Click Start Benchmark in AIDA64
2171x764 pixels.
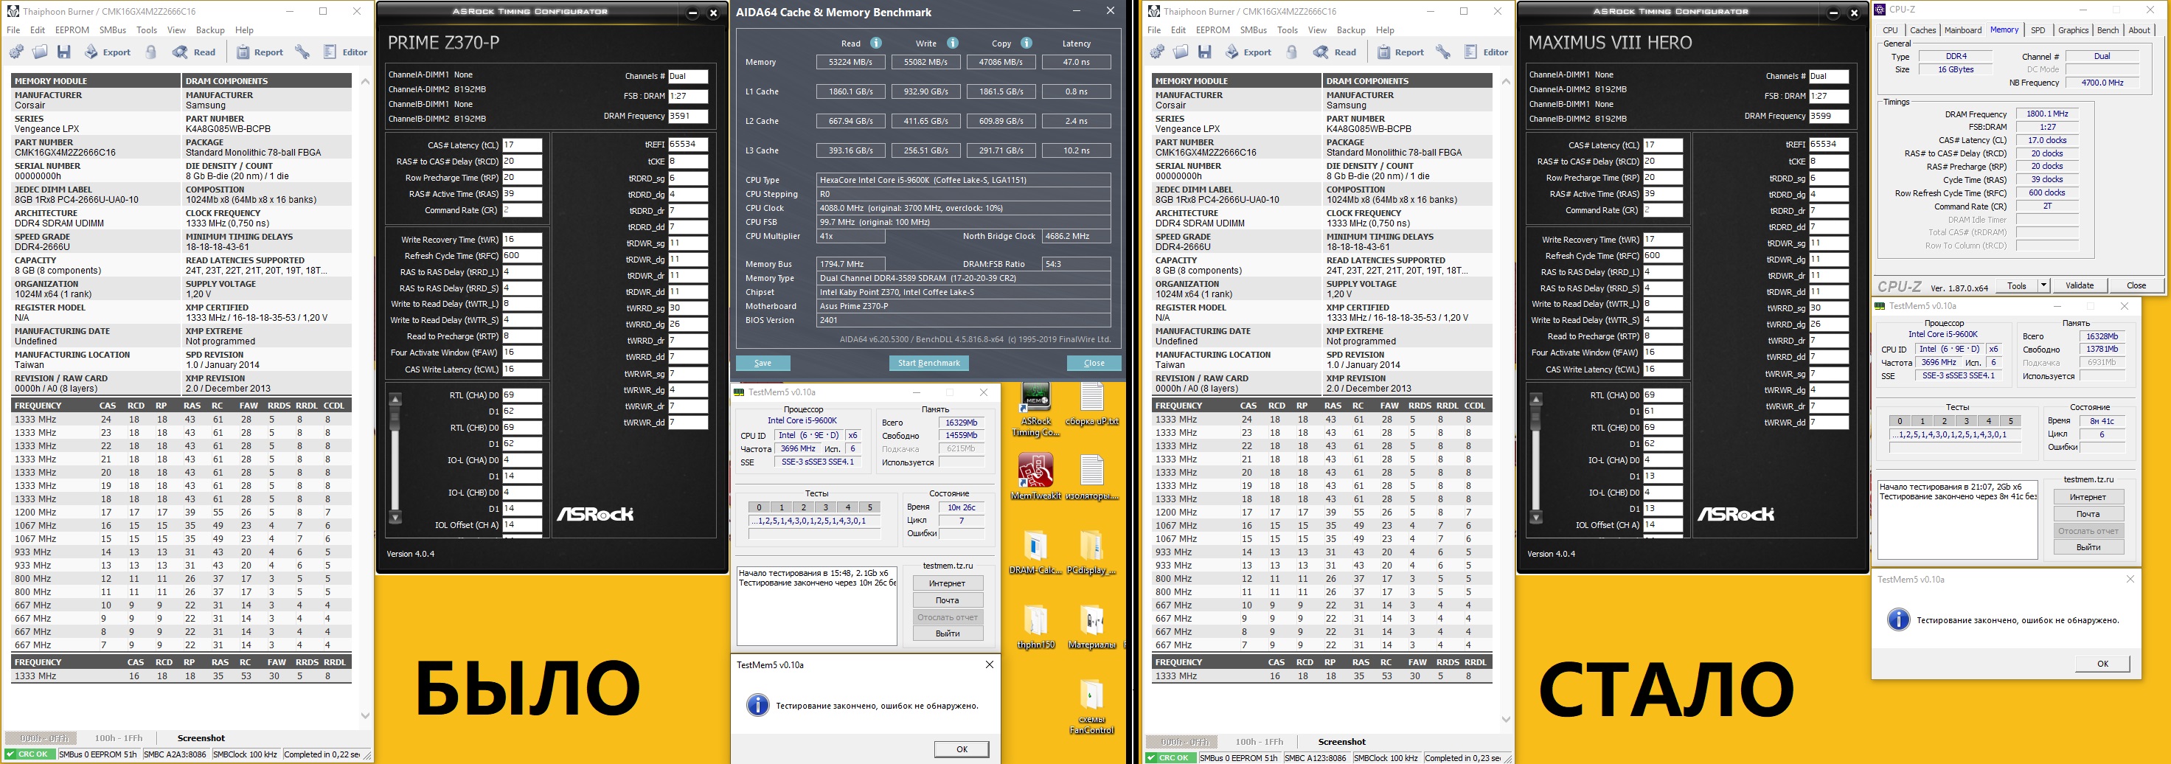[x=928, y=364]
